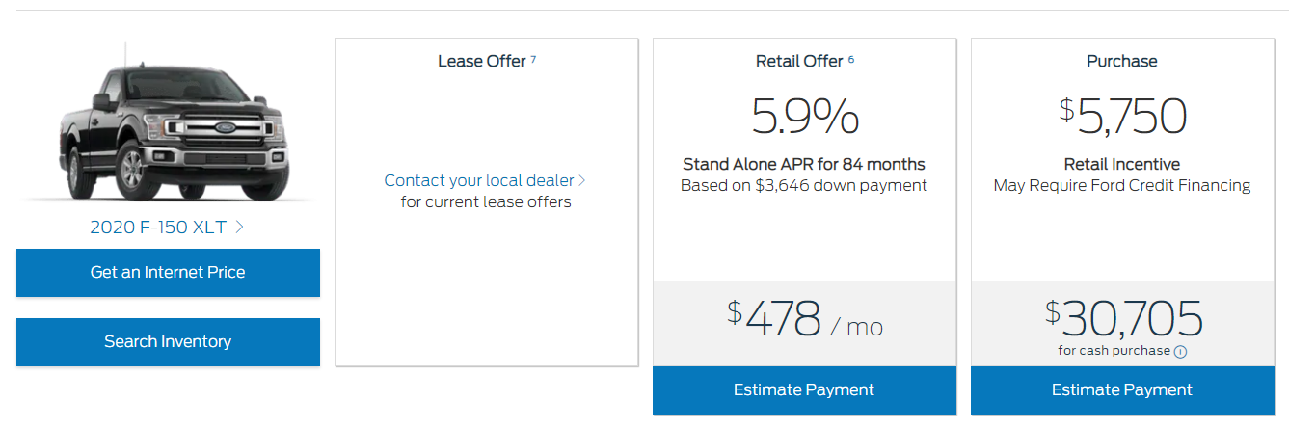This screenshot has width=1289, height=429.
Task: Follow the Contact your local dealer link
Action: (x=479, y=180)
